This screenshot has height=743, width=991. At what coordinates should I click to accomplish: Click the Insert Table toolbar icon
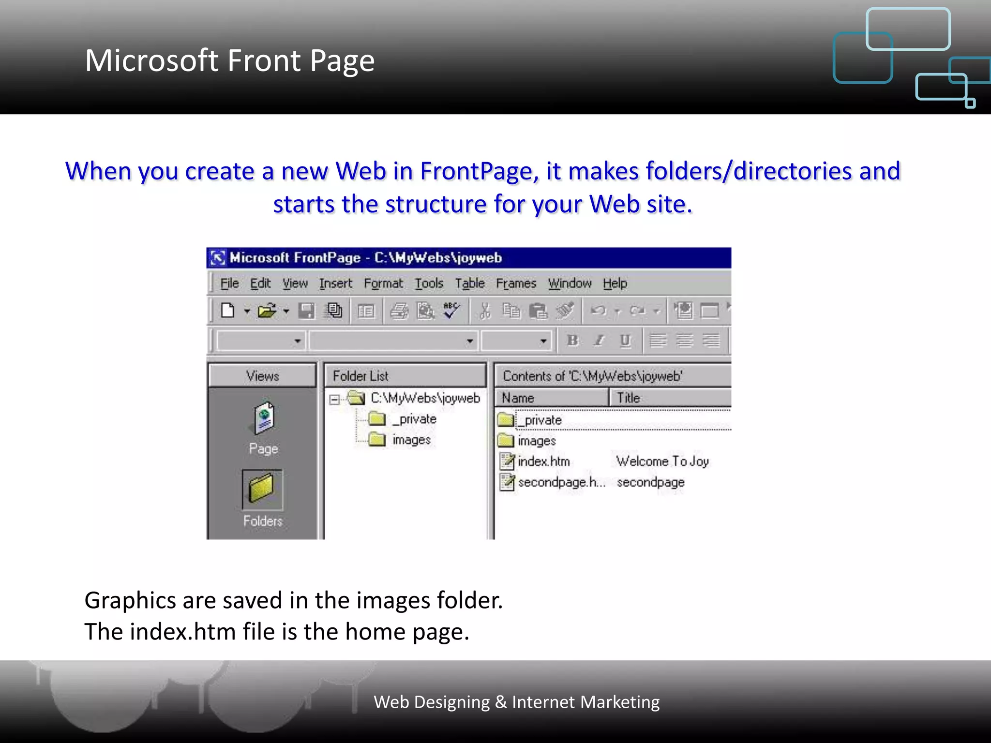tap(710, 311)
